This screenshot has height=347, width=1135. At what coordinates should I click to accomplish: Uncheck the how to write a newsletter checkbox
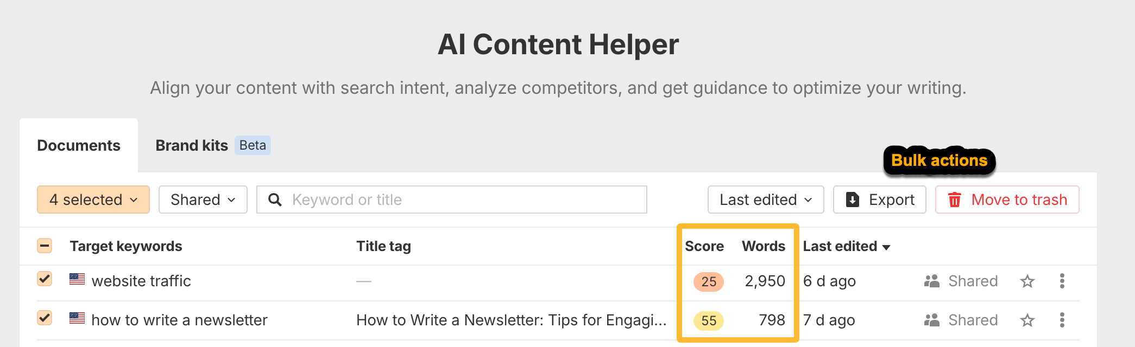tap(45, 318)
